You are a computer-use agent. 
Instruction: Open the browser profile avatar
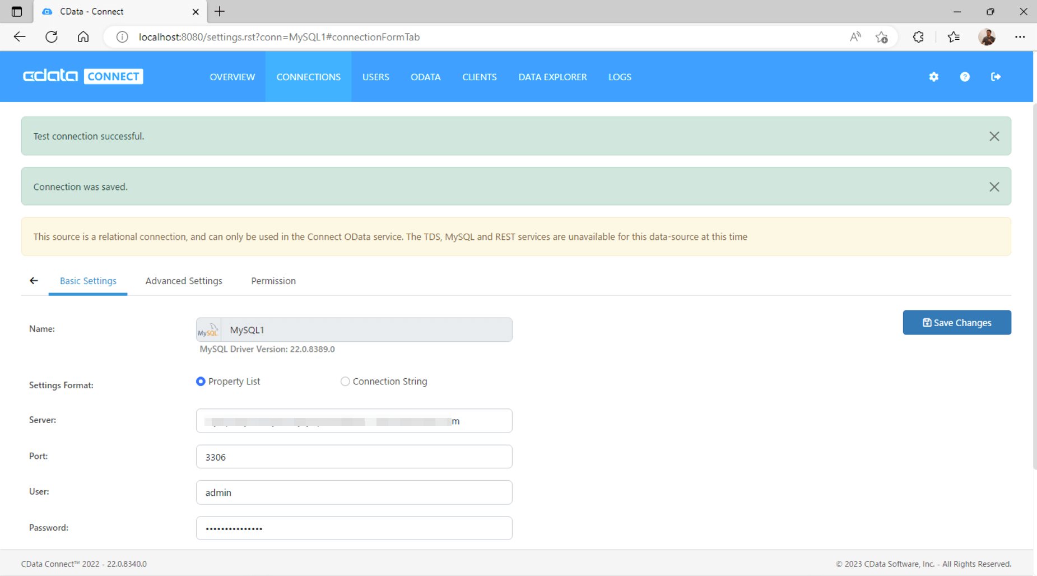pos(987,37)
